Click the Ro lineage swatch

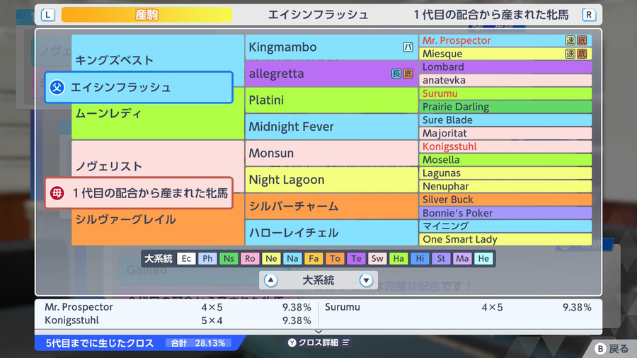[250, 258]
